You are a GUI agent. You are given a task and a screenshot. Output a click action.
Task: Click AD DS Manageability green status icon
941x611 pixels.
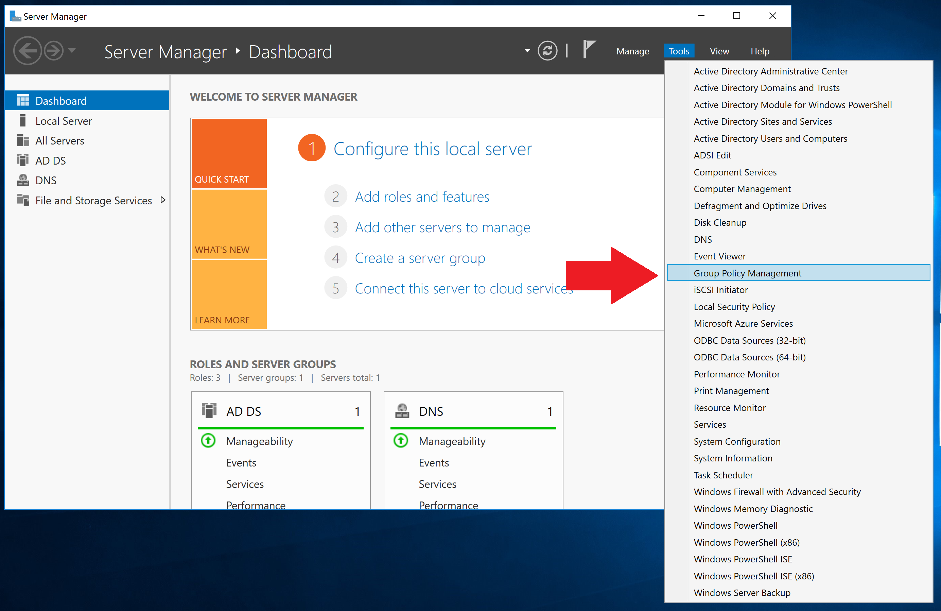208,441
